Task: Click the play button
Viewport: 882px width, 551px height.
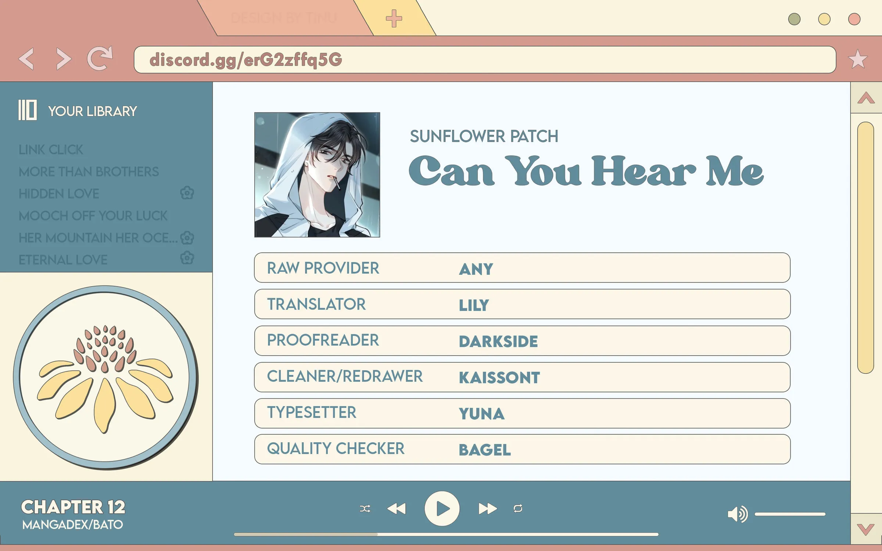Action: pos(442,508)
